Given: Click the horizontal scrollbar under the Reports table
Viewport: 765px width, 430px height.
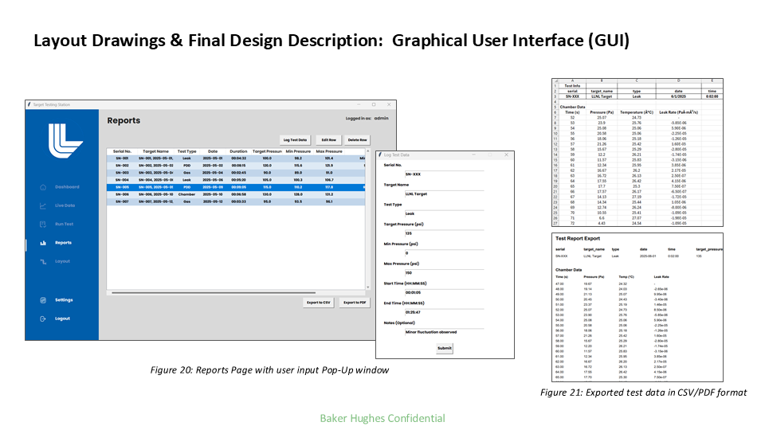Looking at the screenshot, I should [214, 293].
